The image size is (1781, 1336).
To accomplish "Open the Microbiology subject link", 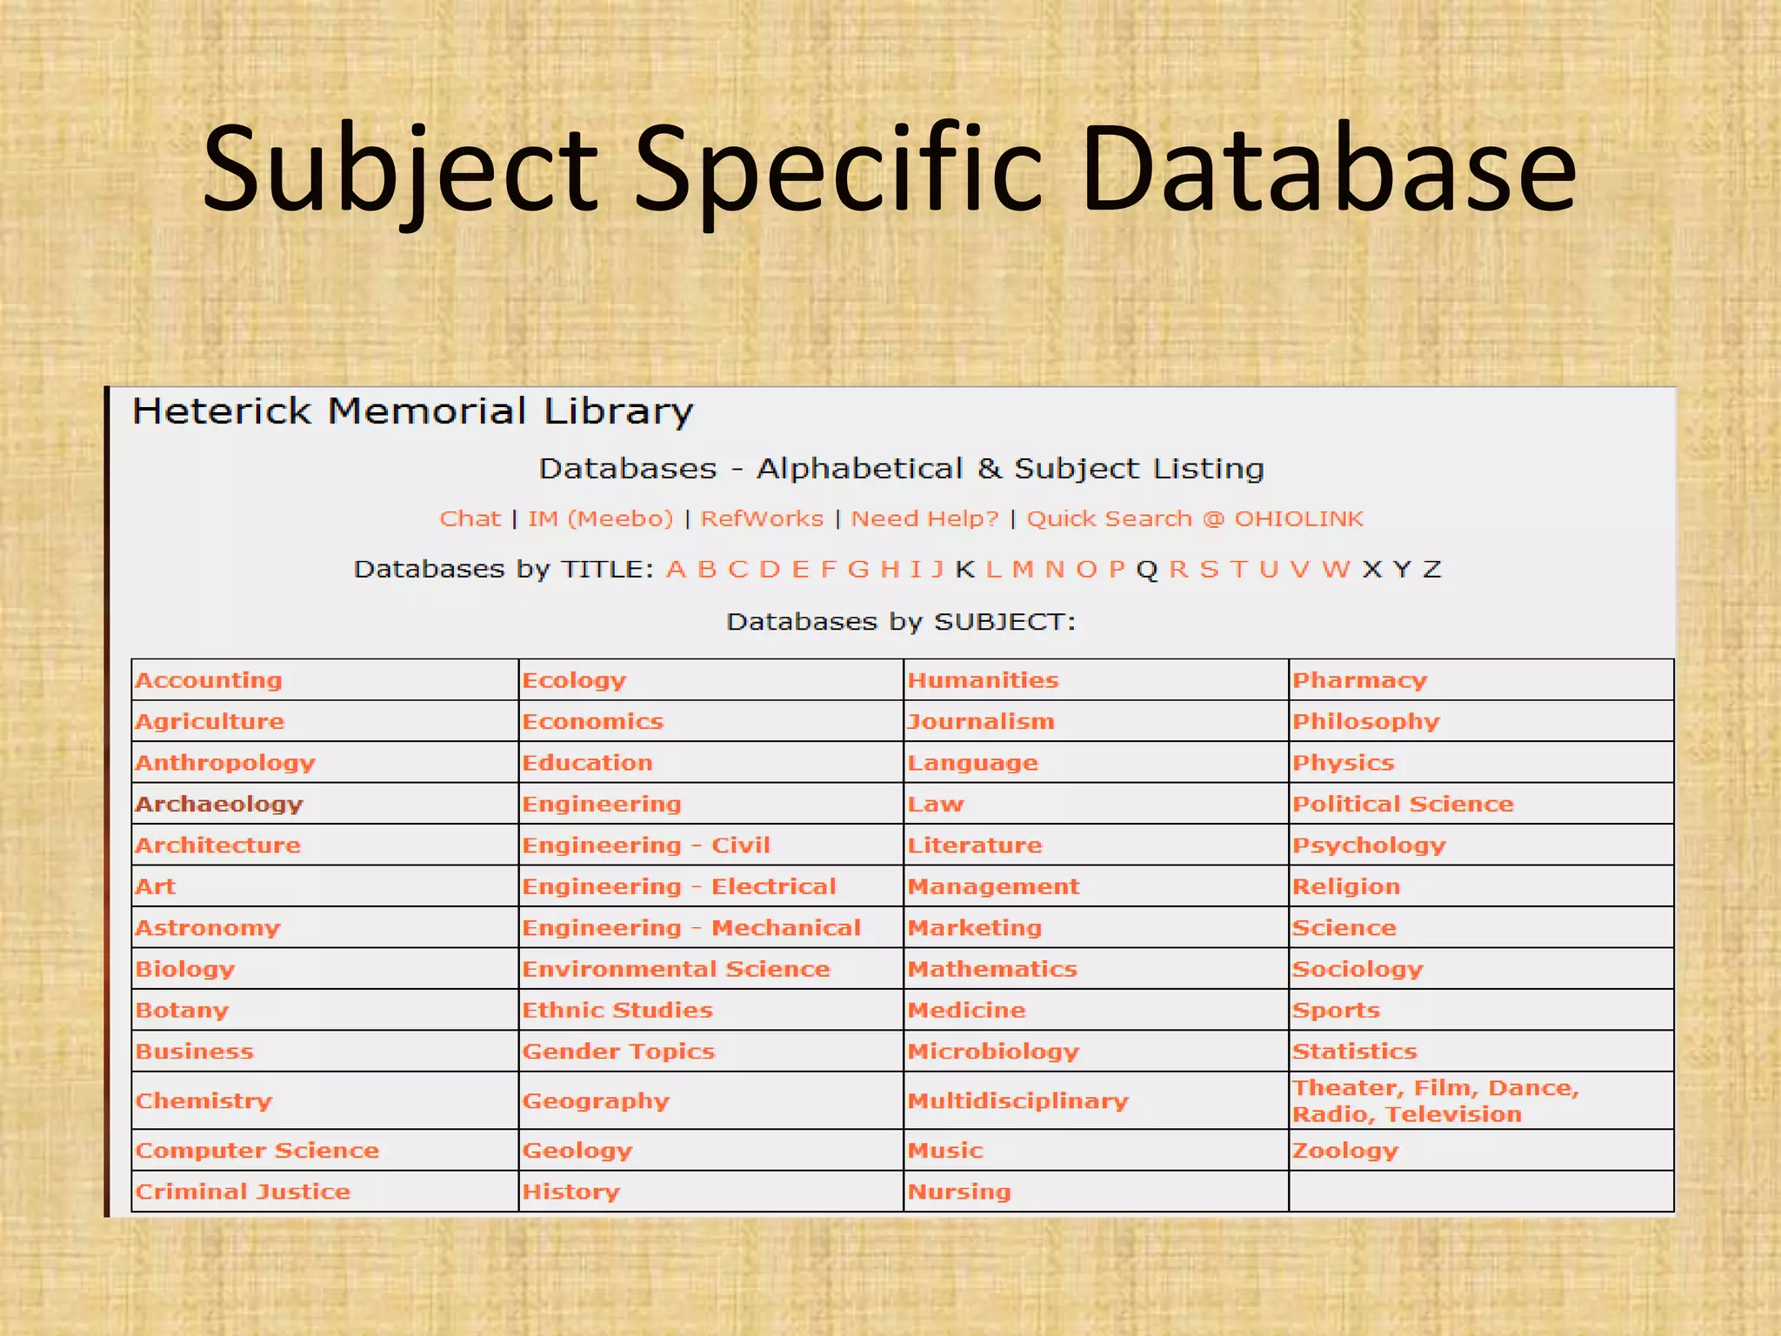I will coord(993,1052).
